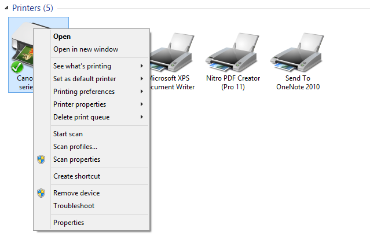Expand the Delete print queue submenu arrow
Screen dimensions: 370x236
[142, 117]
